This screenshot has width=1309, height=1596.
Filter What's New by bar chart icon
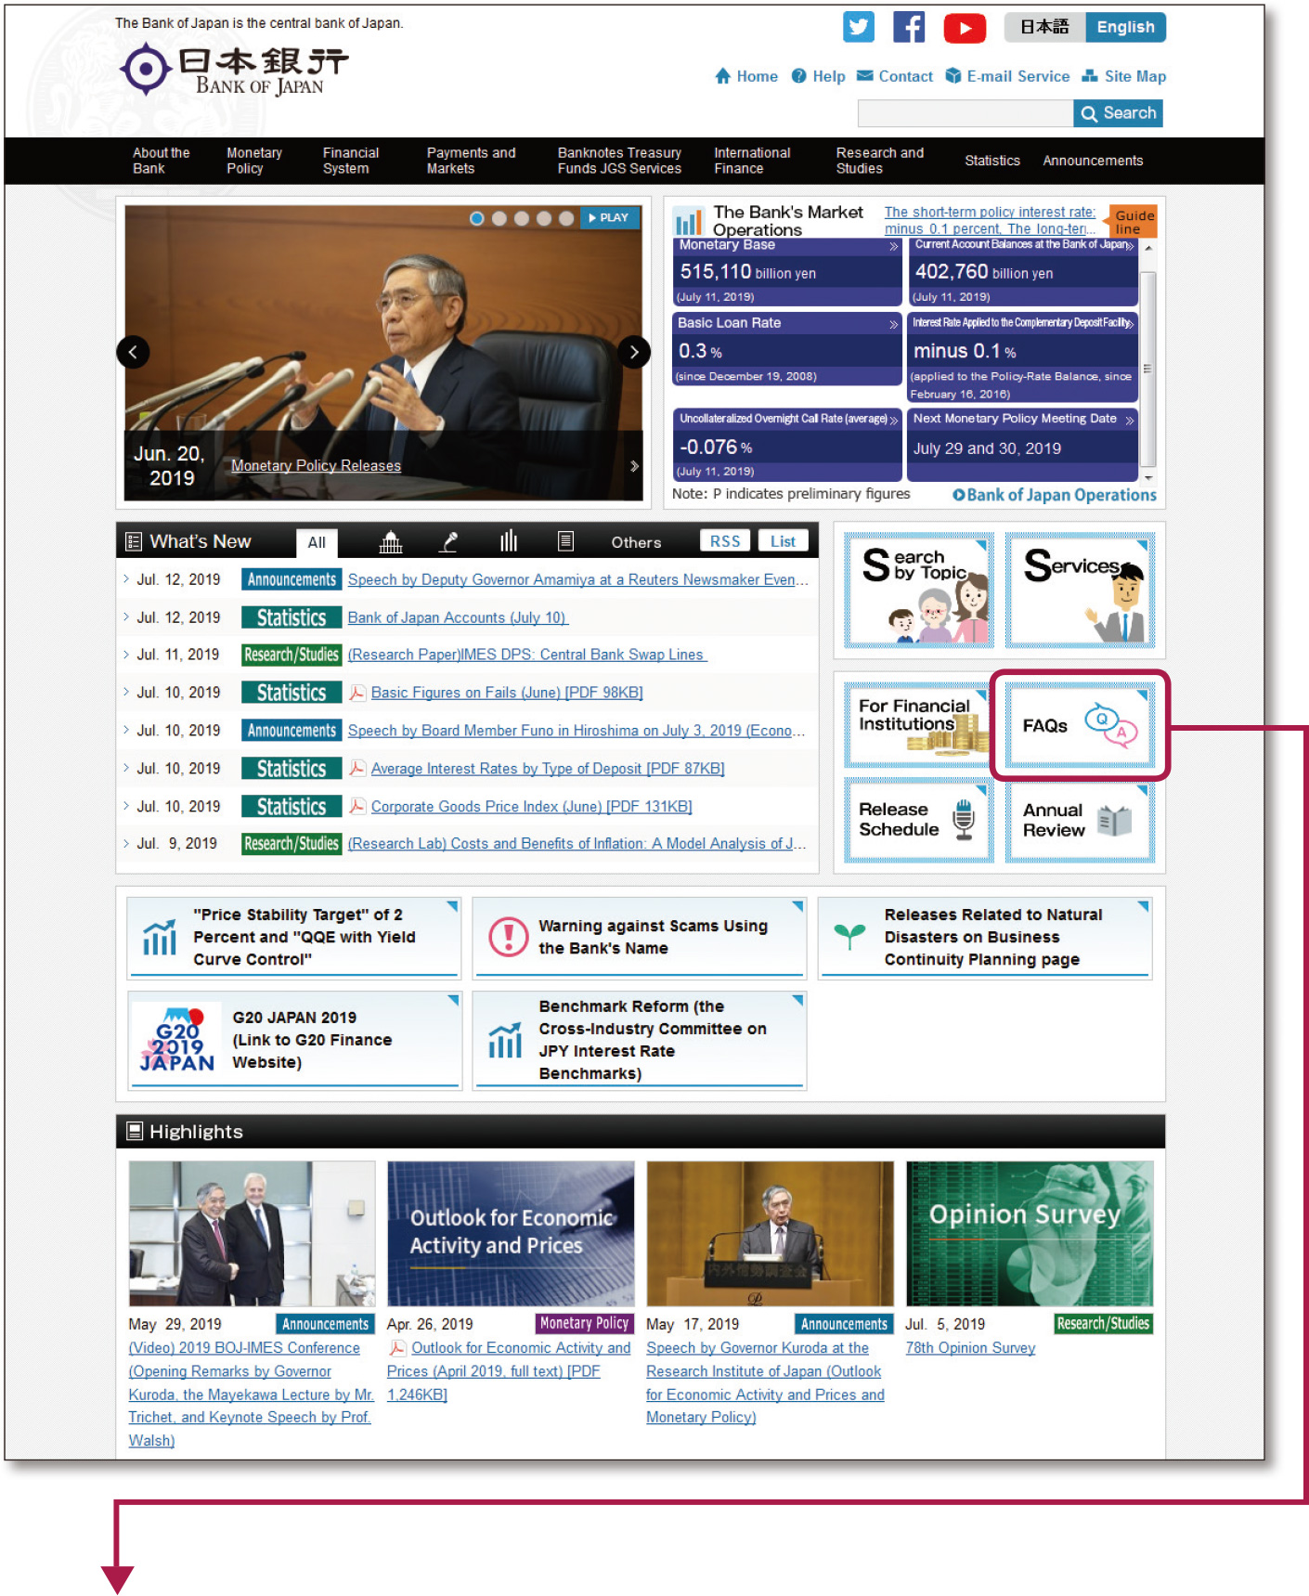[x=509, y=541]
